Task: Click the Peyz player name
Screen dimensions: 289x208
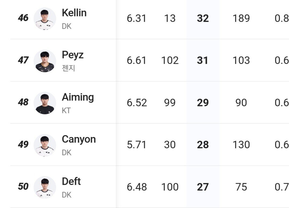Action: coord(73,55)
